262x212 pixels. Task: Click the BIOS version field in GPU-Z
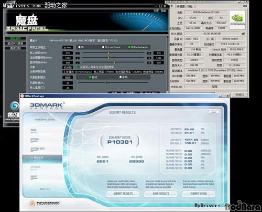pyautogui.click(x=212, y=34)
